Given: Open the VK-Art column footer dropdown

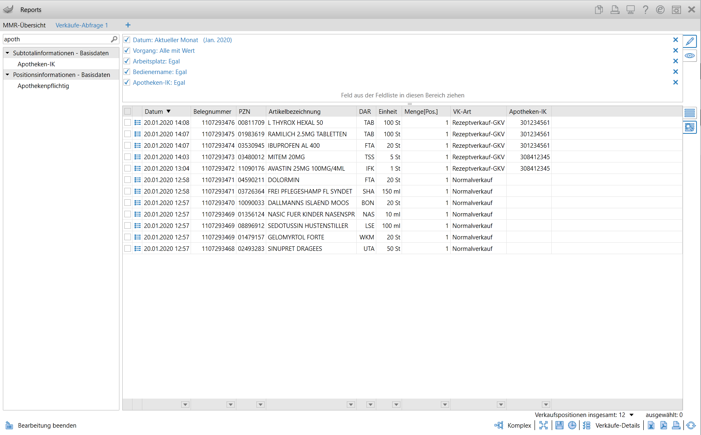Looking at the screenshot, I should point(501,404).
